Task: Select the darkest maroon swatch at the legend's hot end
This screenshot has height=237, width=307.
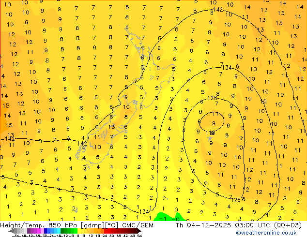Action: coord(136,231)
